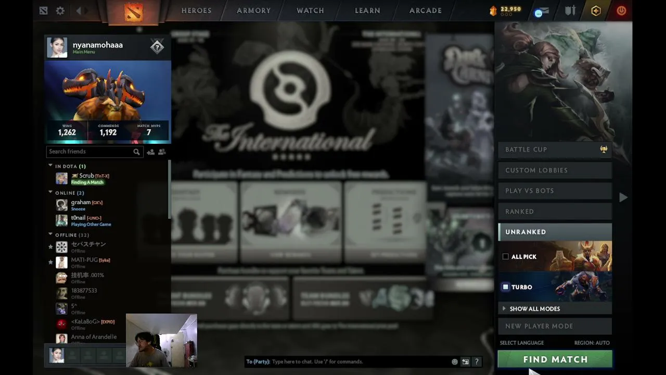The height and width of the screenshot is (375, 666).
Task: Open the Heroes tab
Action: (196, 10)
